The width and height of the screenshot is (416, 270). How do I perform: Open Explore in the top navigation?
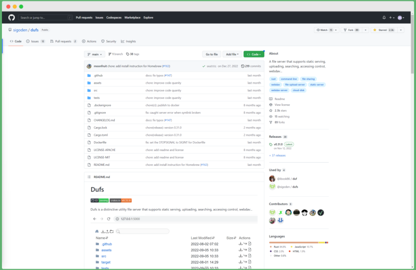point(148,17)
